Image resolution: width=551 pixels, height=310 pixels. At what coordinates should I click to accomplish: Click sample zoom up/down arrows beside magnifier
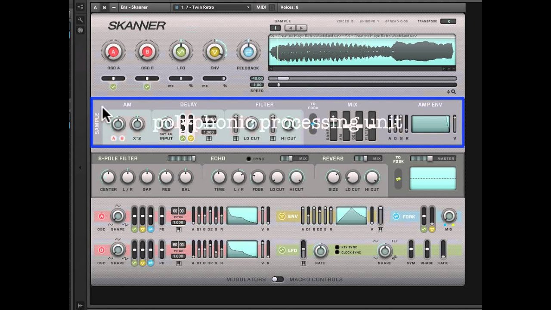point(449,92)
